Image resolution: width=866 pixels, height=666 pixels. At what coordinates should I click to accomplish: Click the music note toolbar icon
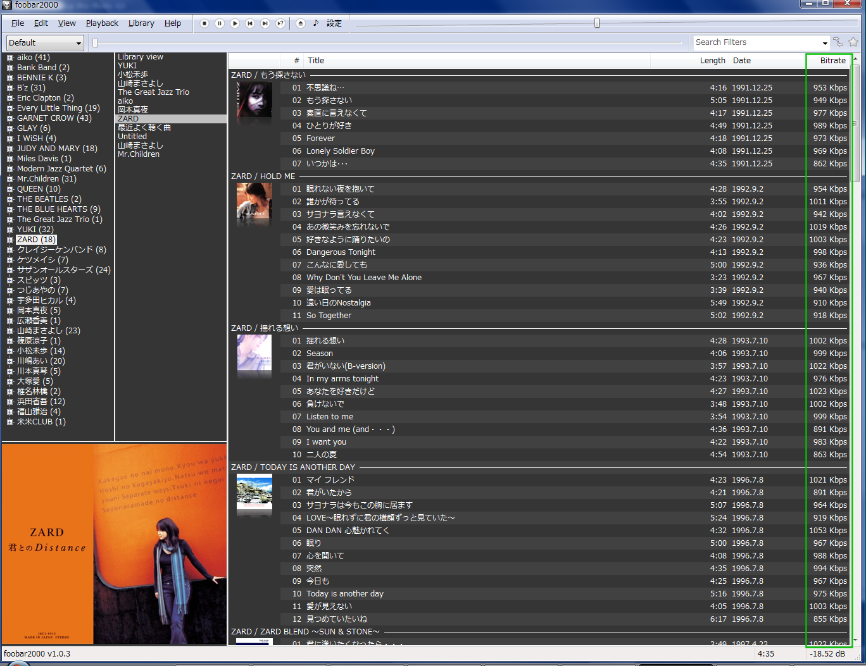point(316,23)
